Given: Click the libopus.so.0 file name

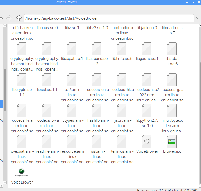Looking at the screenshot, I should click(47, 28).
